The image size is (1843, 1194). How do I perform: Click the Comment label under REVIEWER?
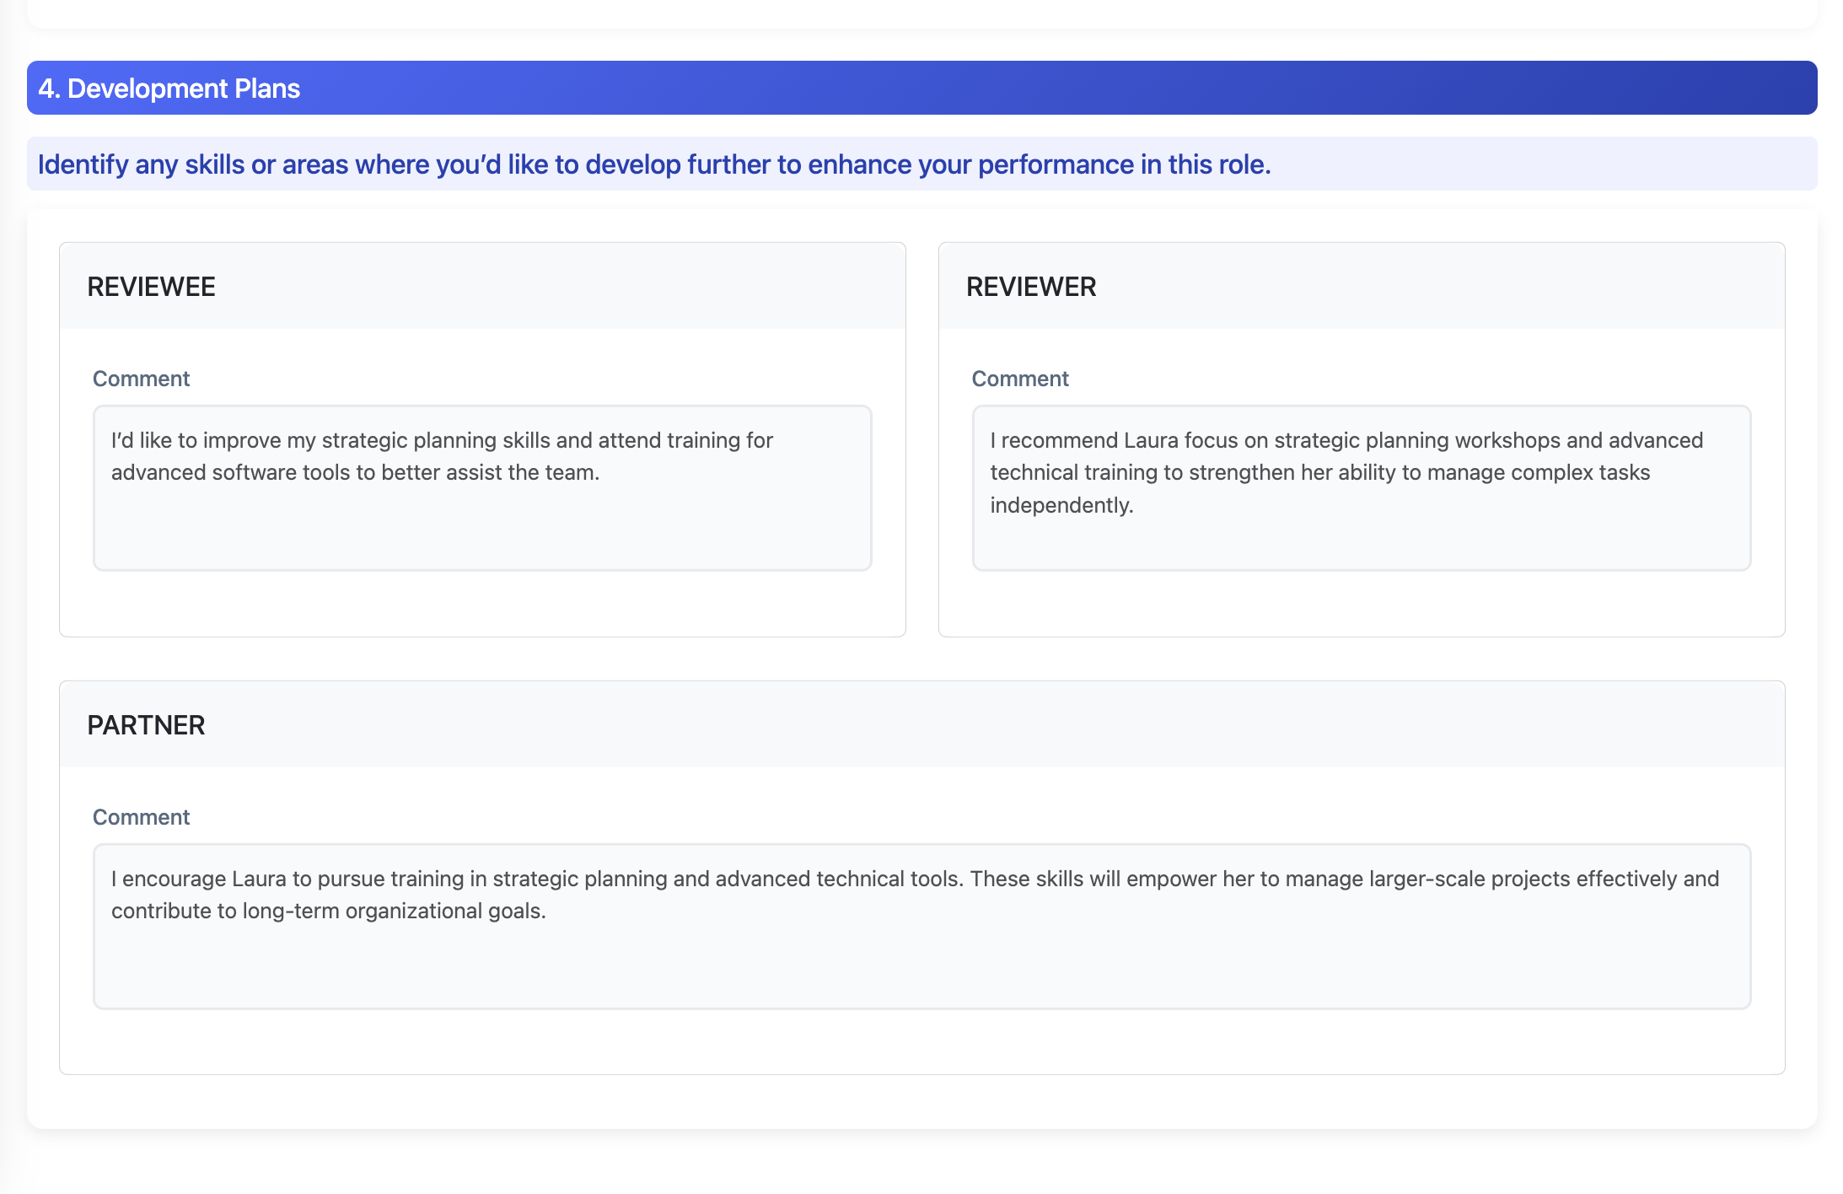pos(1020,379)
